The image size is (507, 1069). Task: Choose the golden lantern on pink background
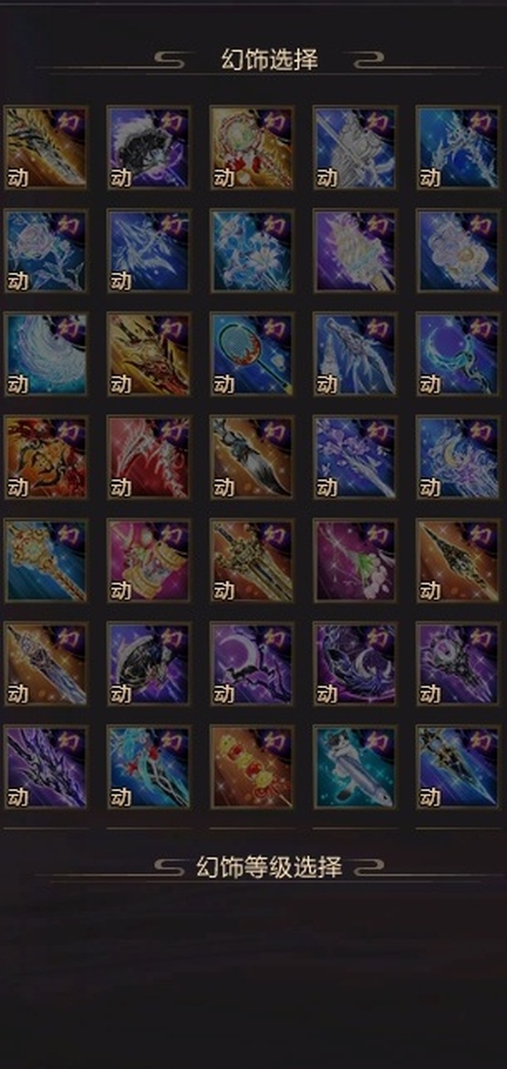coord(148,560)
